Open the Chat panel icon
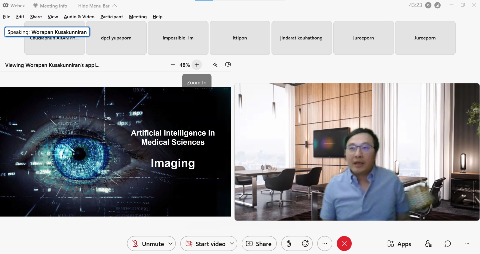 (447, 244)
